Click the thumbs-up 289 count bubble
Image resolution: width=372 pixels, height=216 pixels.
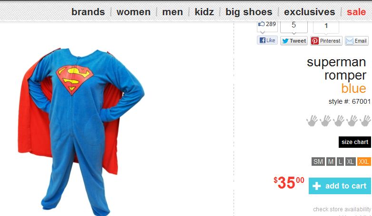click(267, 25)
